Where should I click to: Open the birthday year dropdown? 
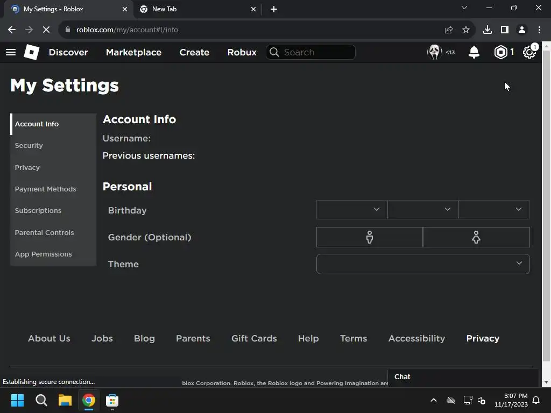494,210
